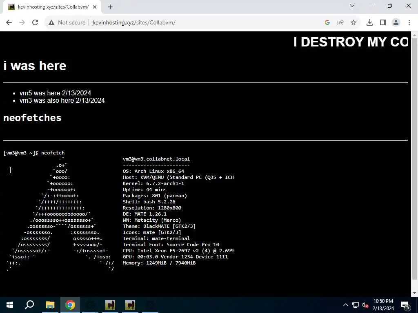Open the Chrome profile menu
Screen dimensions: 418x313
coord(396,23)
